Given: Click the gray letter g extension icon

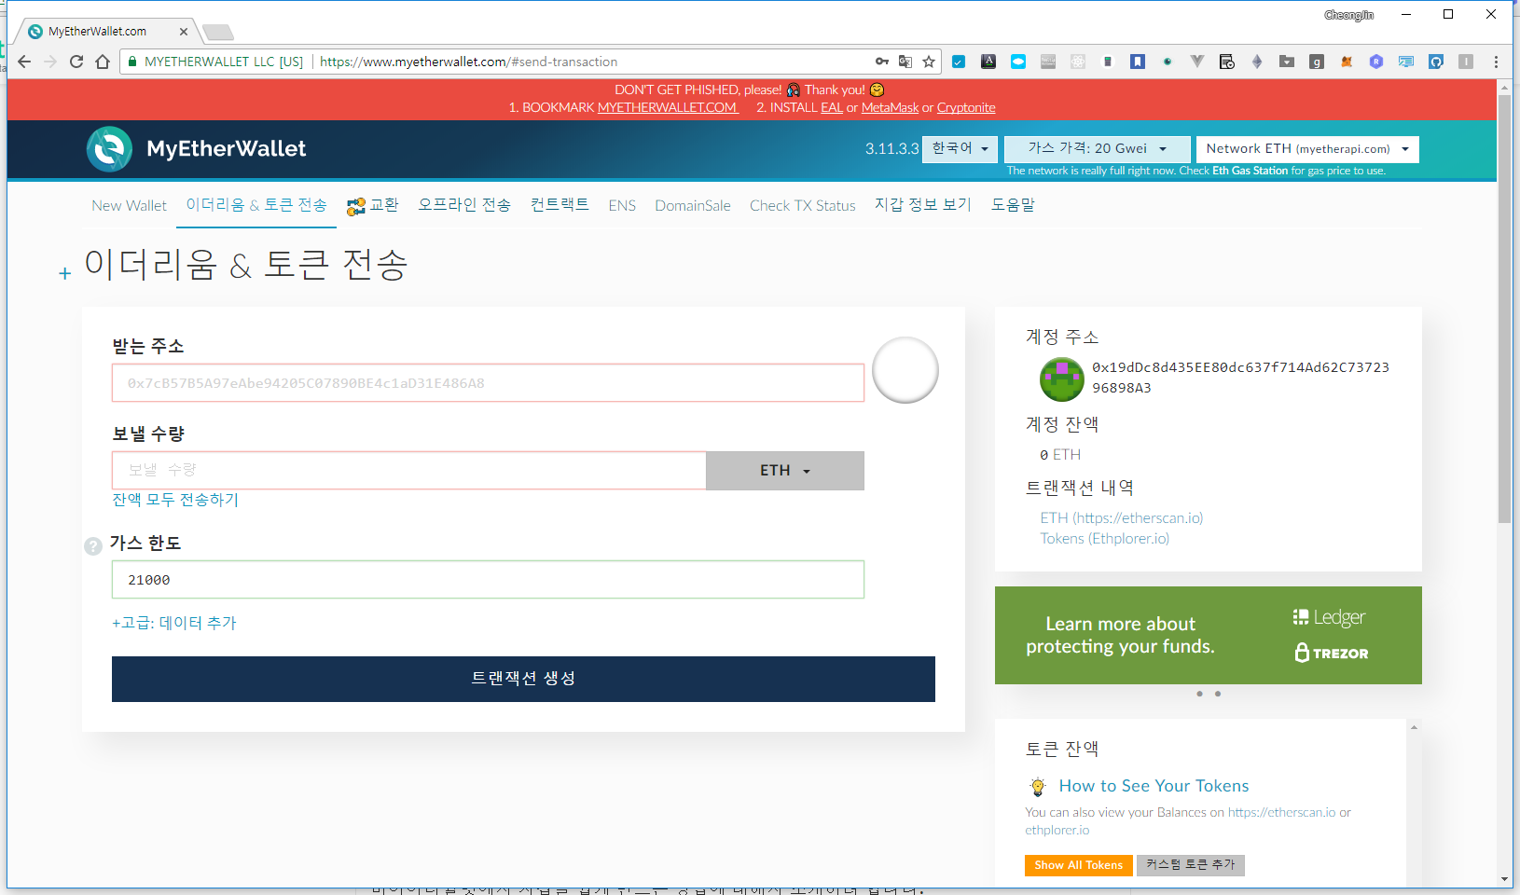Looking at the screenshot, I should click(1317, 62).
